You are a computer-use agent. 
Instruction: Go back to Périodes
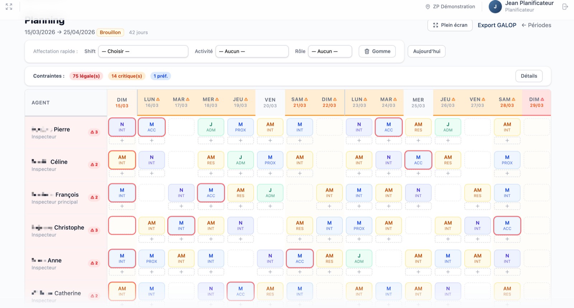(x=536, y=25)
